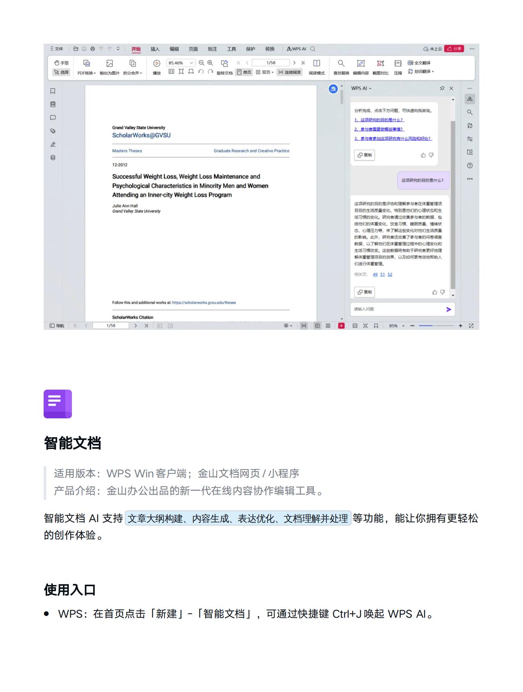Click the status bar zoom slider
Screen dimensions: 523x692
pyautogui.click(x=436, y=326)
